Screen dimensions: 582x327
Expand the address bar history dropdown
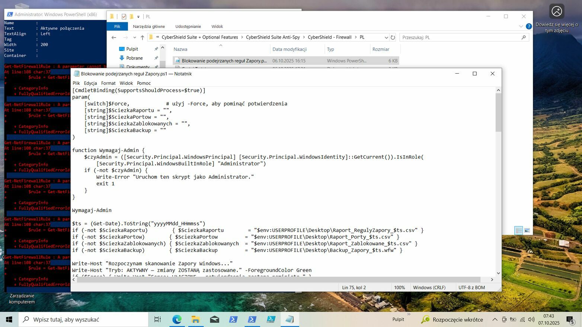386,38
